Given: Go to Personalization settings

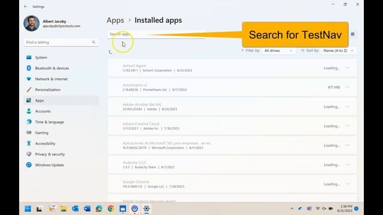Looking at the screenshot, I should point(61,90).
